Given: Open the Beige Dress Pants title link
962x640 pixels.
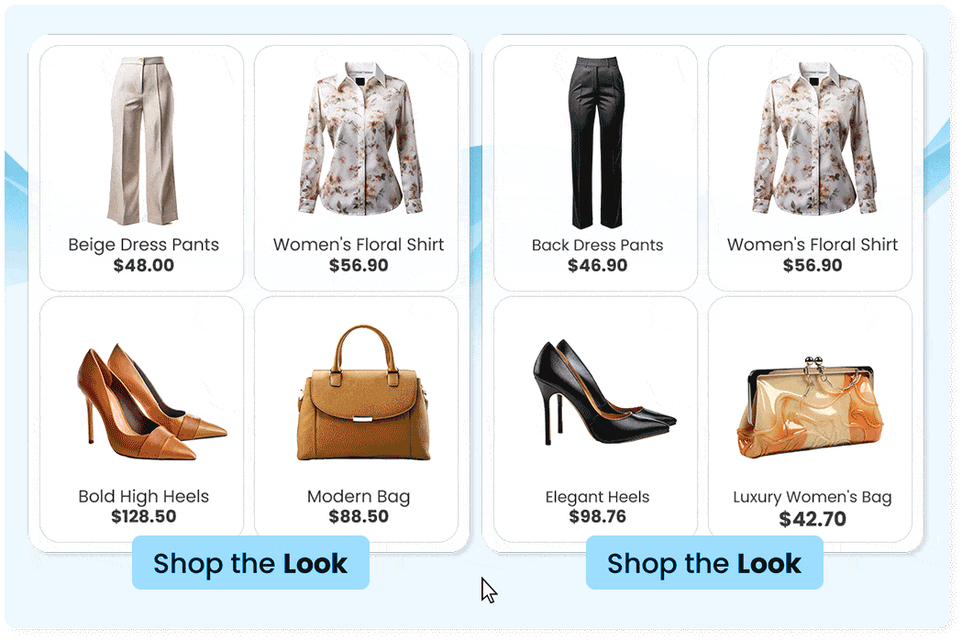Looking at the screenshot, I should pos(144,245).
